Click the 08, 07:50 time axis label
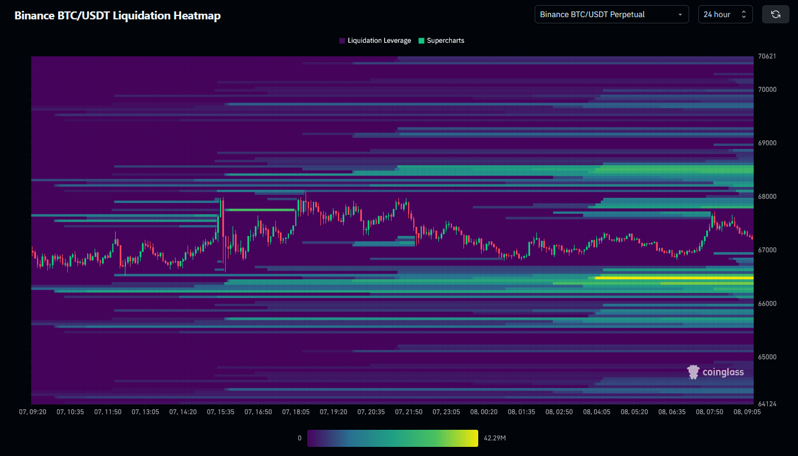Image resolution: width=798 pixels, height=456 pixels. point(709,412)
